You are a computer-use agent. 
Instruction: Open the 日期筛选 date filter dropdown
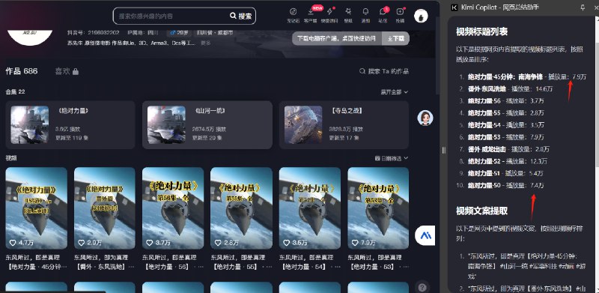coord(392,158)
